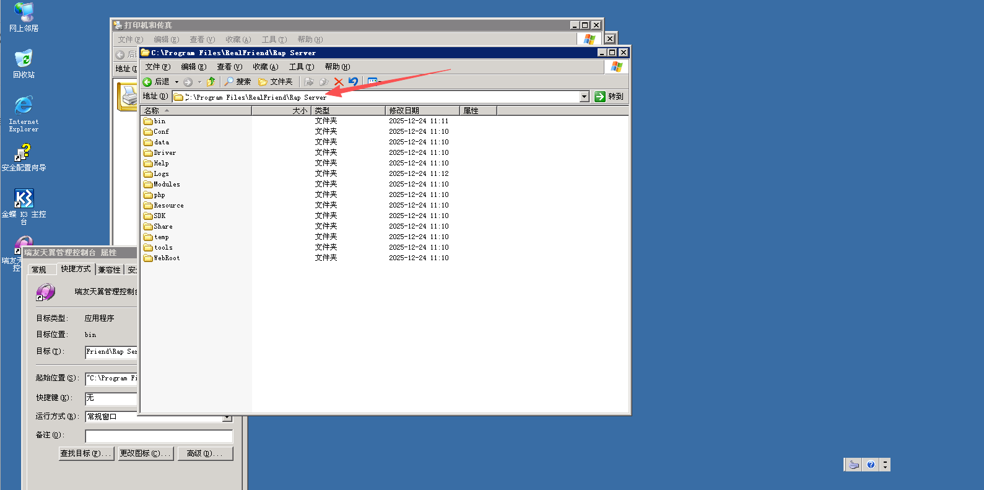Click the green Back arrow in Rap Server window
Image resolution: width=984 pixels, height=490 pixels.
click(147, 82)
